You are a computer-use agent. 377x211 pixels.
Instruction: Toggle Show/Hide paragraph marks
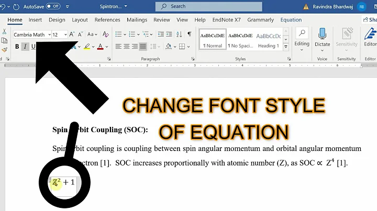tap(190, 34)
